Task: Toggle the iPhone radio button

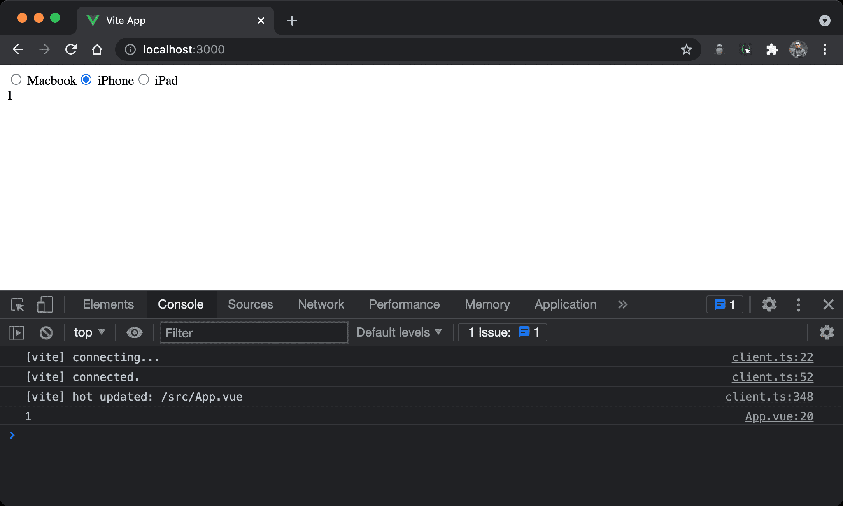Action: (87, 79)
